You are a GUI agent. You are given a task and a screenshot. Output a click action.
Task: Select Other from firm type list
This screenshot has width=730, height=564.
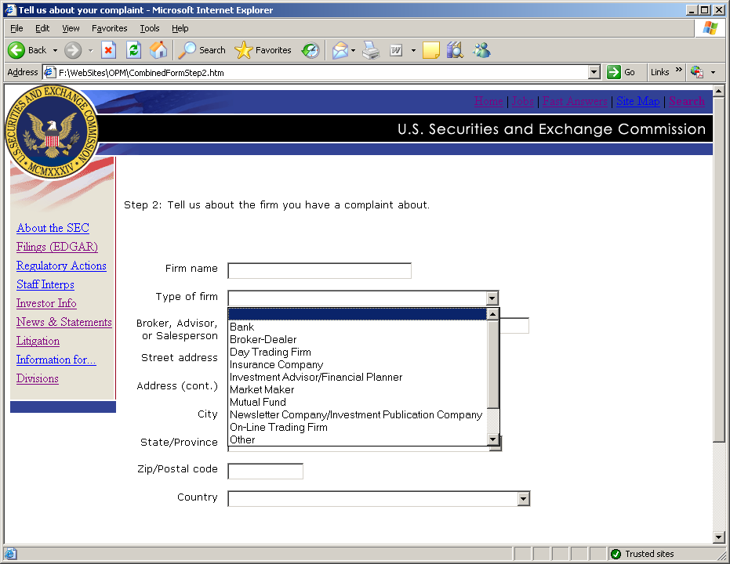click(x=357, y=440)
